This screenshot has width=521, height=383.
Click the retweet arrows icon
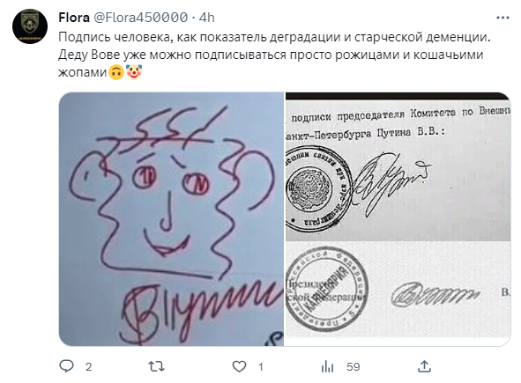pos(156,366)
